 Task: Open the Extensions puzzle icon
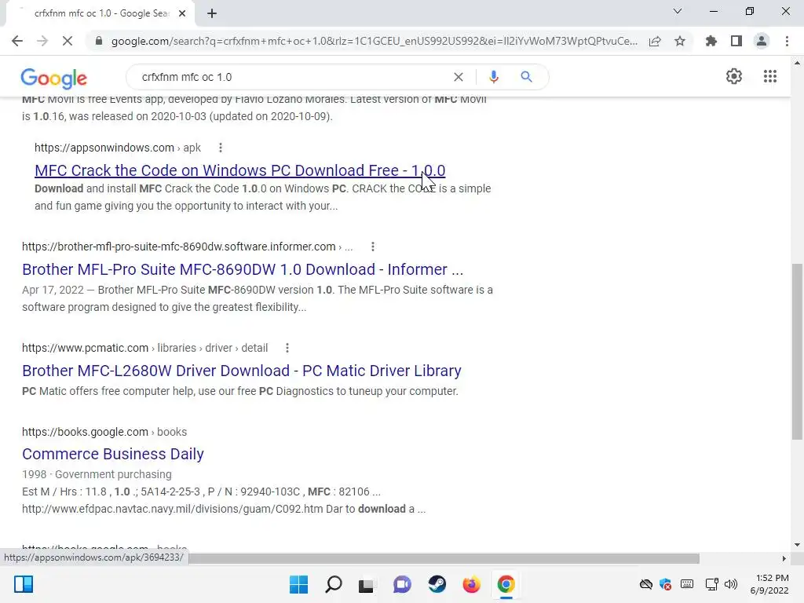(x=711, y=41)
